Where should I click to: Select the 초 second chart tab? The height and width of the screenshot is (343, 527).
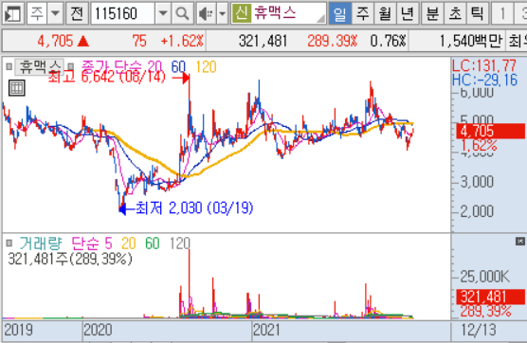pyautogui.click(x=455, y=14)
